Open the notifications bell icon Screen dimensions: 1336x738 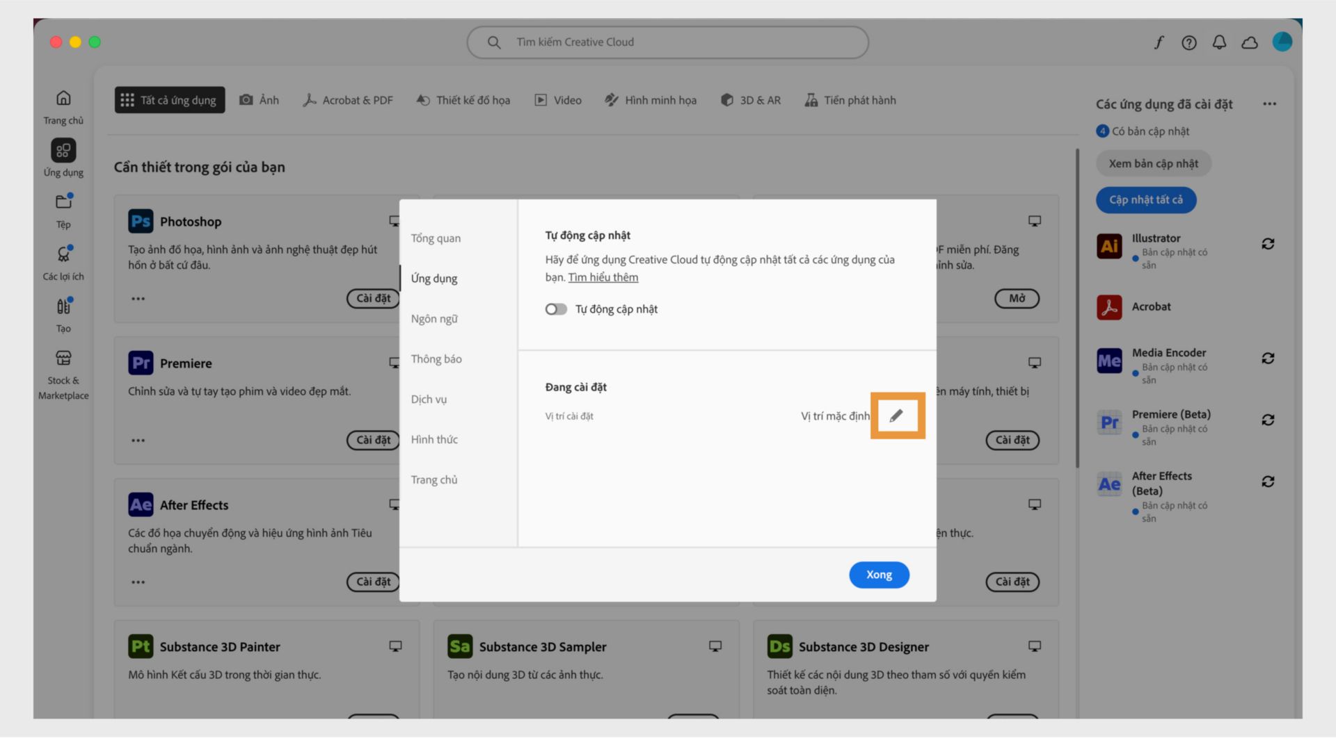pos(1219,42)
